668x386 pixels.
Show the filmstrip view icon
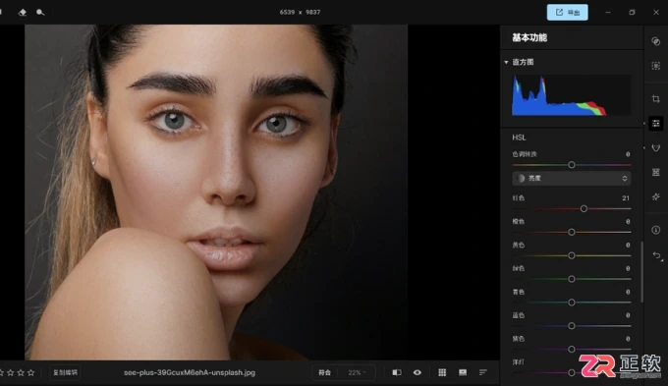463,372
